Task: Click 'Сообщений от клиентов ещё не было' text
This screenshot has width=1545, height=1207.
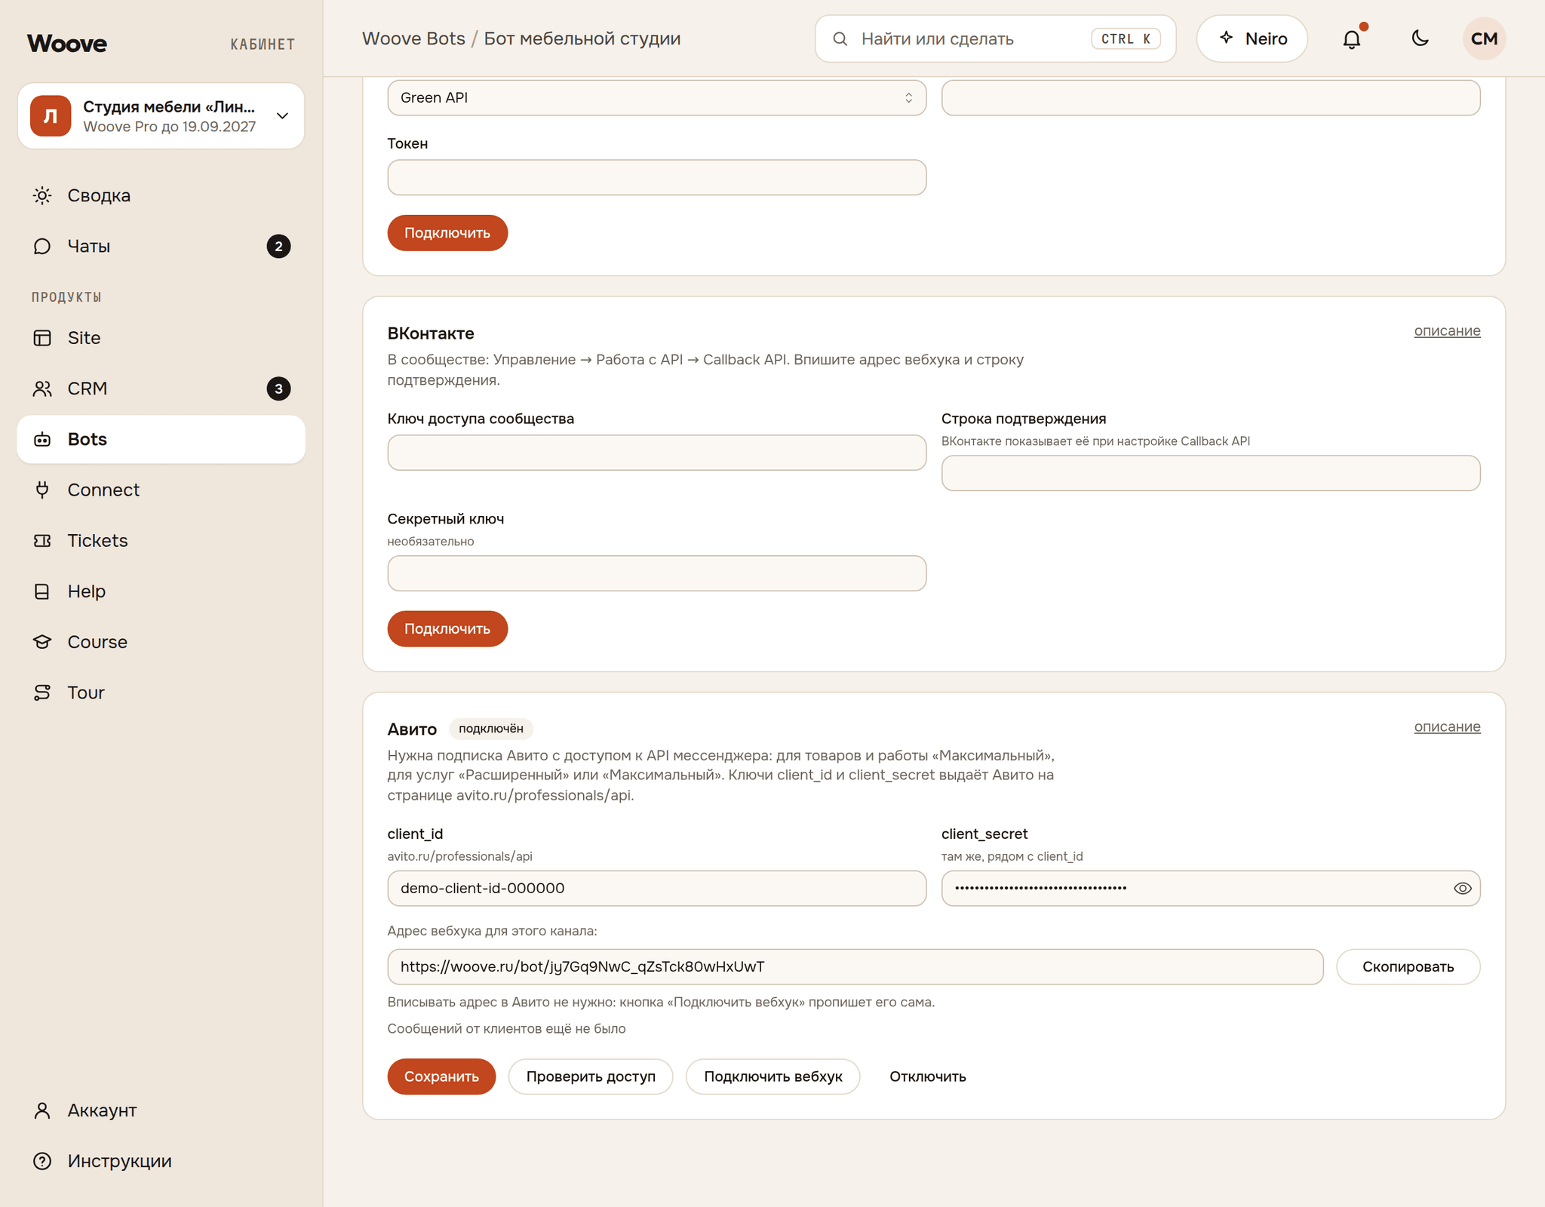Action: tap(506, 1028)
